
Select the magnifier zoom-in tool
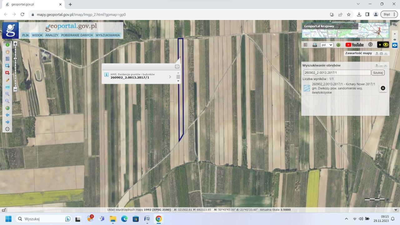pyautogui.click(x=7, y=94)
